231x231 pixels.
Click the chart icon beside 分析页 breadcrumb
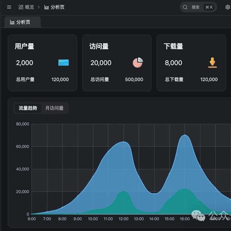[x=47, y=7]
